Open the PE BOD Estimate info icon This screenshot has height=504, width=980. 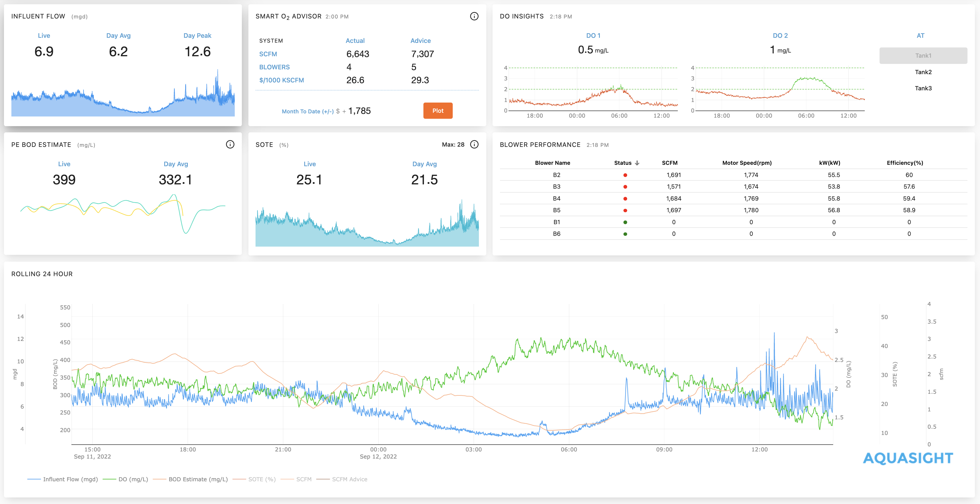coord(230,144)
